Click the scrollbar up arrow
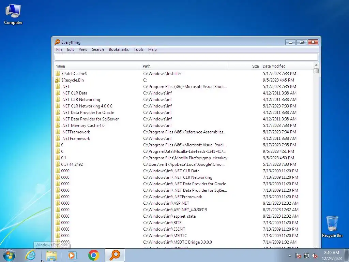 tap(316, 65)
